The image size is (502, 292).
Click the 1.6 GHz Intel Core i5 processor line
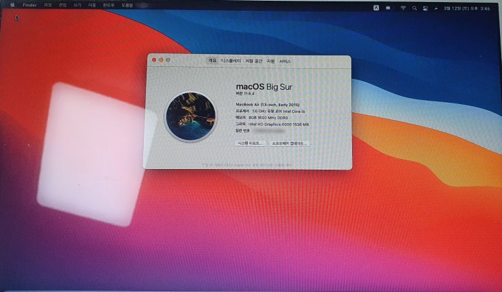pyautogui.click(x=270, y=111)
